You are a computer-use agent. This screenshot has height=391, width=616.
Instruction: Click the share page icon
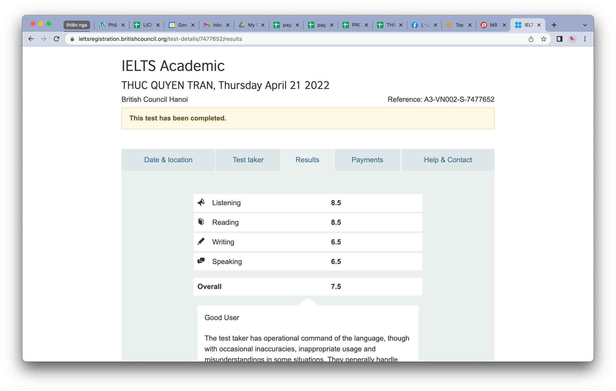pos(531,39)
